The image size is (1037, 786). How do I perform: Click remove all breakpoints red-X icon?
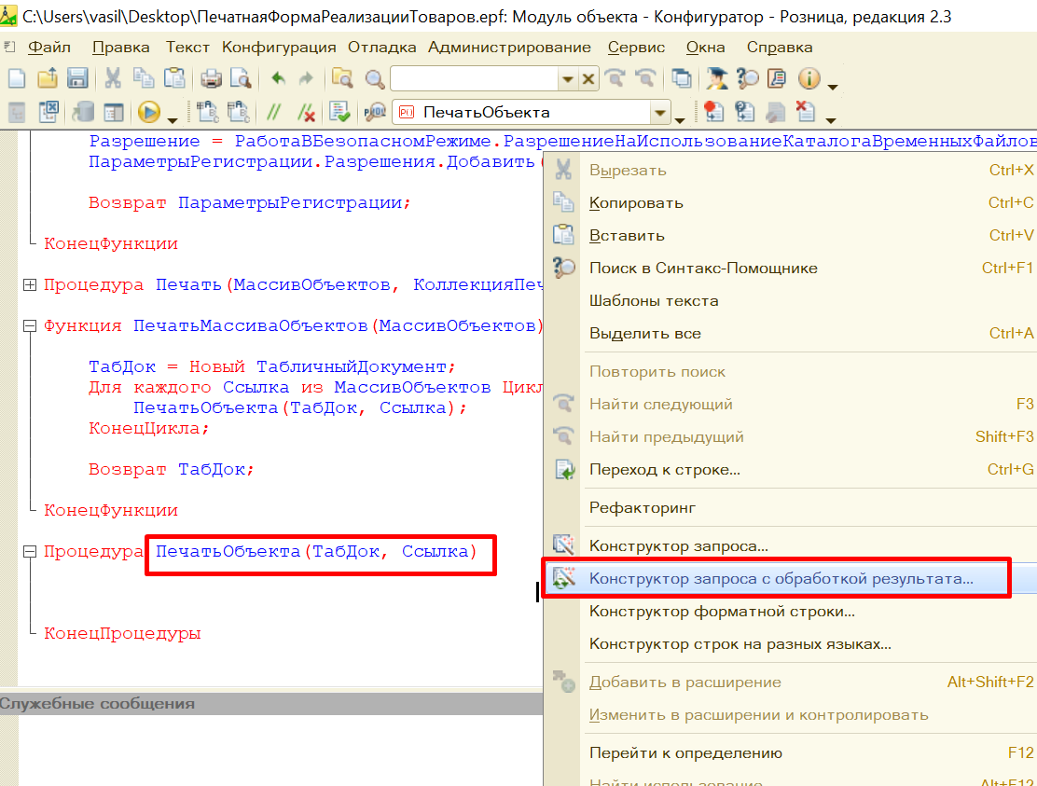805,112
